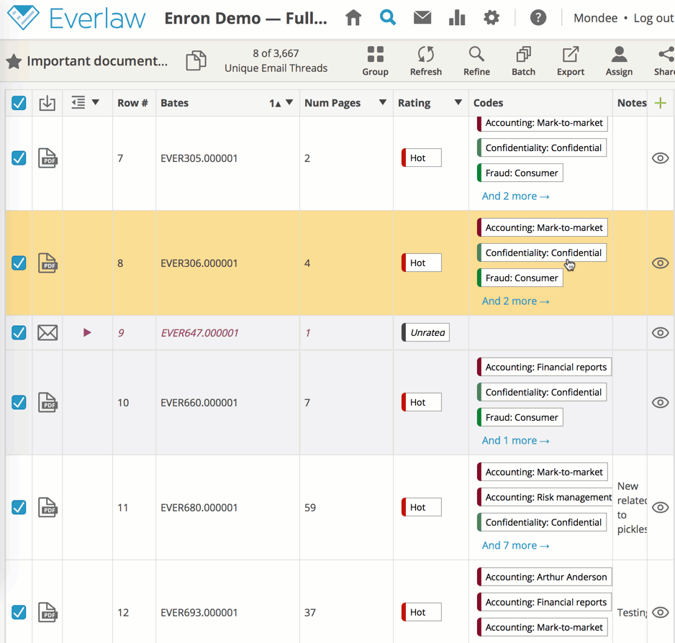
Task: Open the Hot rating for row 11
Action: [422, 508]
